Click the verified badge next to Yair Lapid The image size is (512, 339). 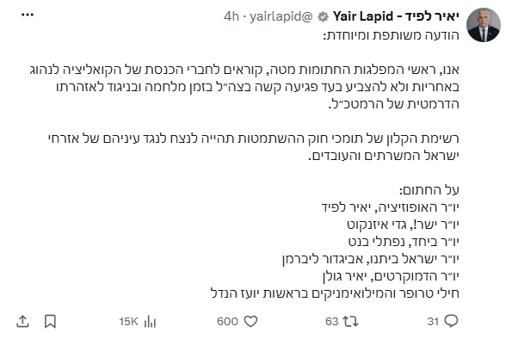click(x=324, y=16)
